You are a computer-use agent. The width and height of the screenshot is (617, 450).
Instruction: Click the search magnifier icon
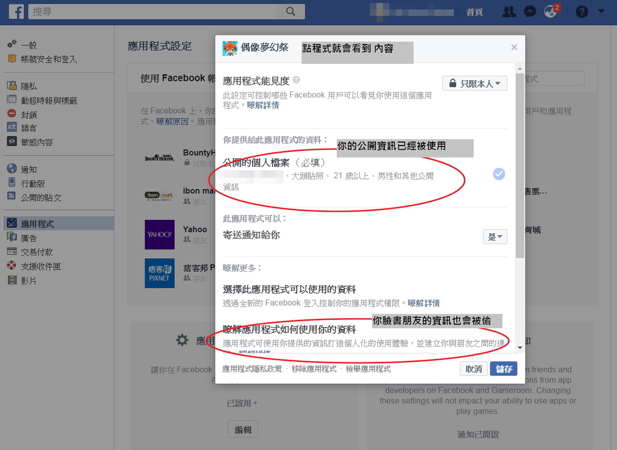point(290,11)
